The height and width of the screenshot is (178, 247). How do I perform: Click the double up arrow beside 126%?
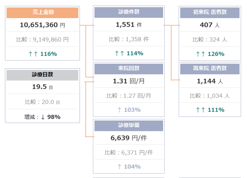point(201,54)
